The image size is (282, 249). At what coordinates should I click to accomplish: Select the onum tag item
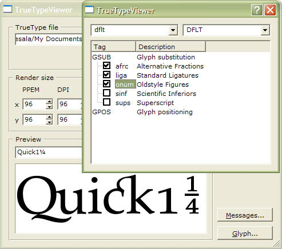point(125,85)
